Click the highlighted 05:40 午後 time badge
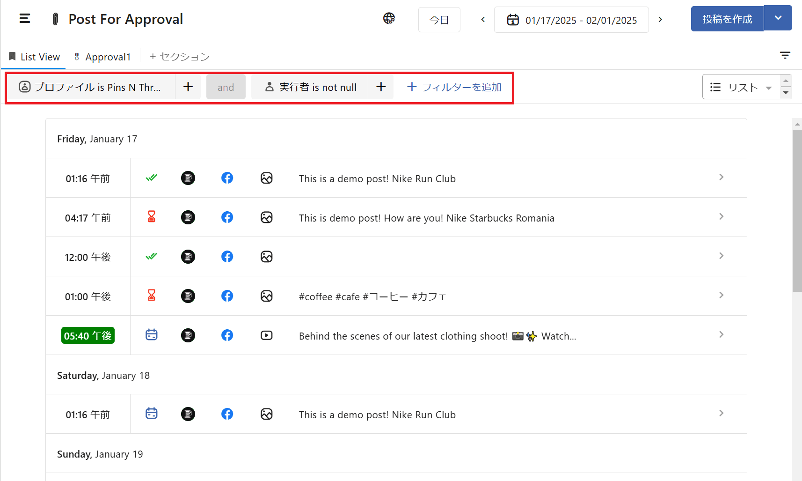The width and height of the screenshot is (802, 481). [88, 336]
